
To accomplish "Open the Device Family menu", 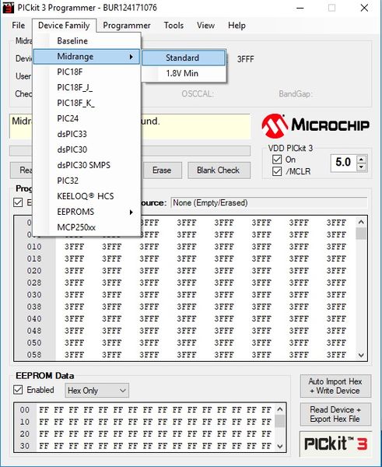I will (x=64, y=26).
